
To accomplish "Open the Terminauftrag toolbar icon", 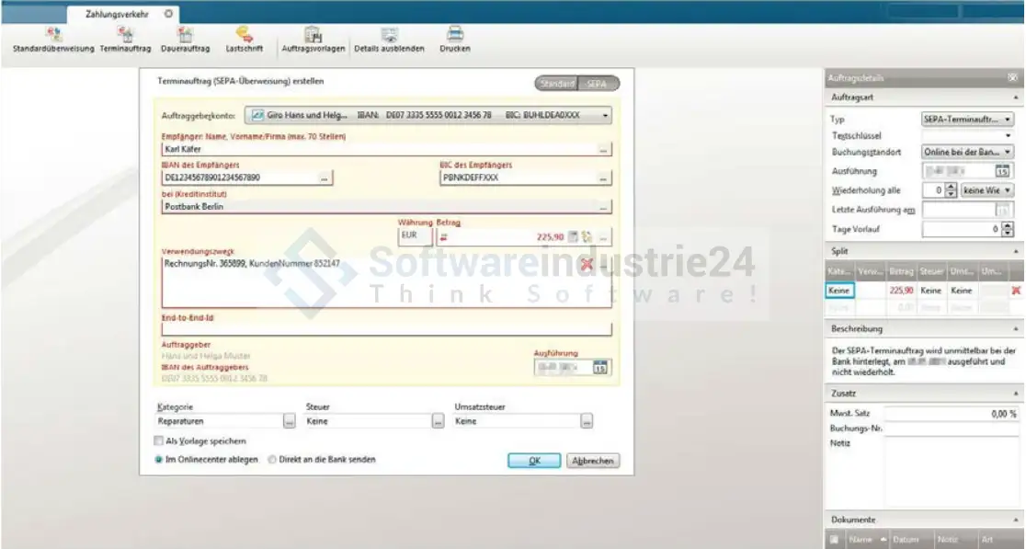I will click(125, 35).
